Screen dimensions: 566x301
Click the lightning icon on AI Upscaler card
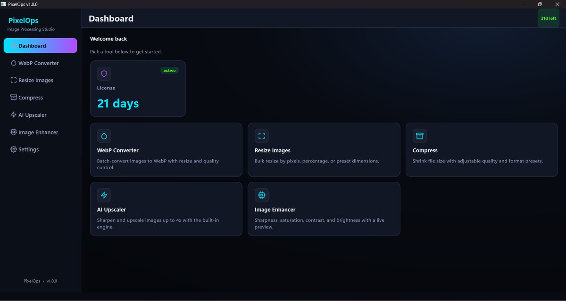104,195
